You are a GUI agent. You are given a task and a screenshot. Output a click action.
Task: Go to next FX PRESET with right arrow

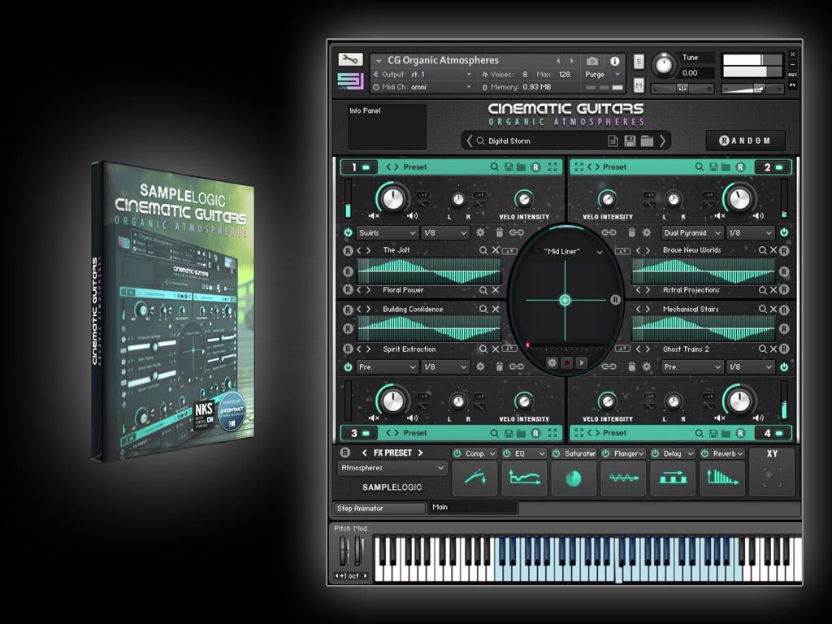tap(420, 453)
